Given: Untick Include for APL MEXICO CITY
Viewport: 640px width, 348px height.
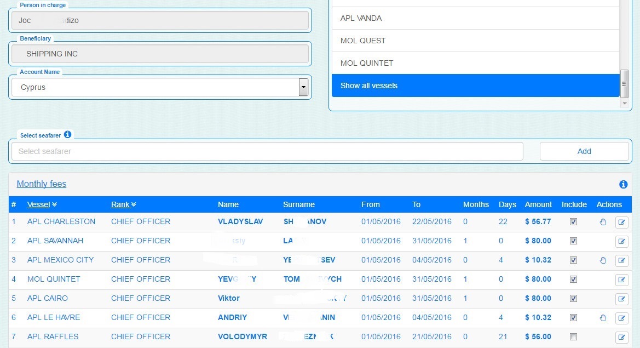Looking at the screenshot, I should (x=573, y=260).
